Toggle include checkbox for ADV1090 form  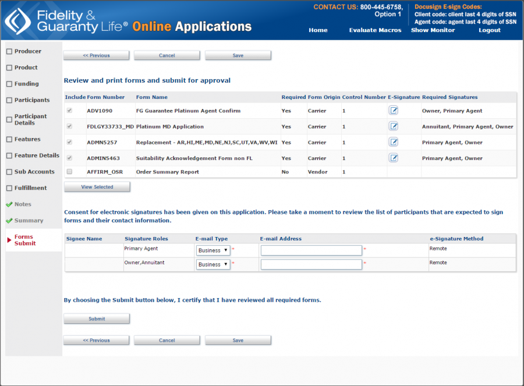coord(70,110)
